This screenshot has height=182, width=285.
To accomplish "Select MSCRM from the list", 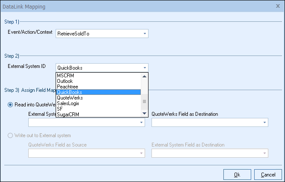I will 65,76.
